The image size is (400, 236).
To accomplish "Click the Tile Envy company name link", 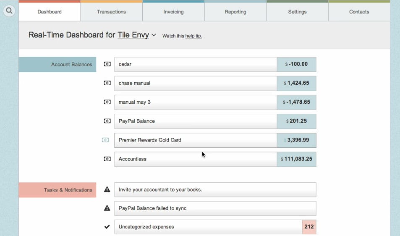I will coord(133,35).
